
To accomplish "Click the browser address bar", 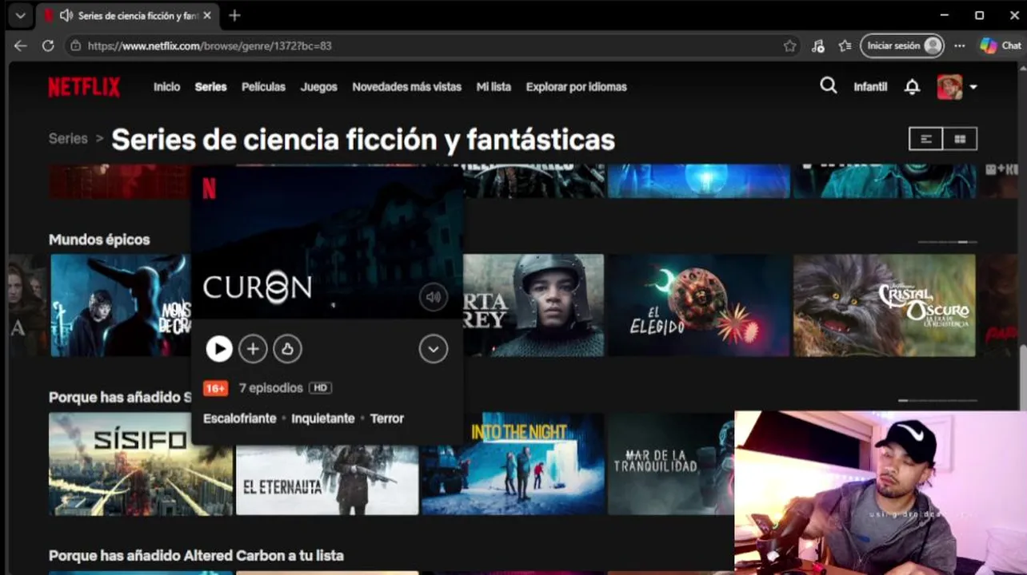I will [432, 46].
